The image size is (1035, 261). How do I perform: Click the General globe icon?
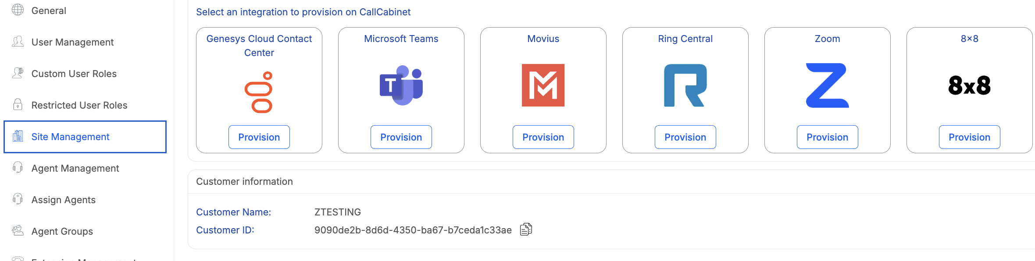click(18, 10)
